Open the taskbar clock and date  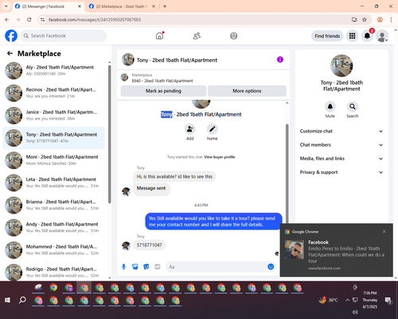[x=370, y=300]
